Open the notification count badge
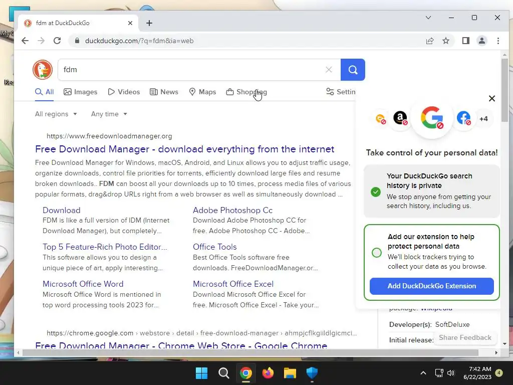 click(499, 373)
